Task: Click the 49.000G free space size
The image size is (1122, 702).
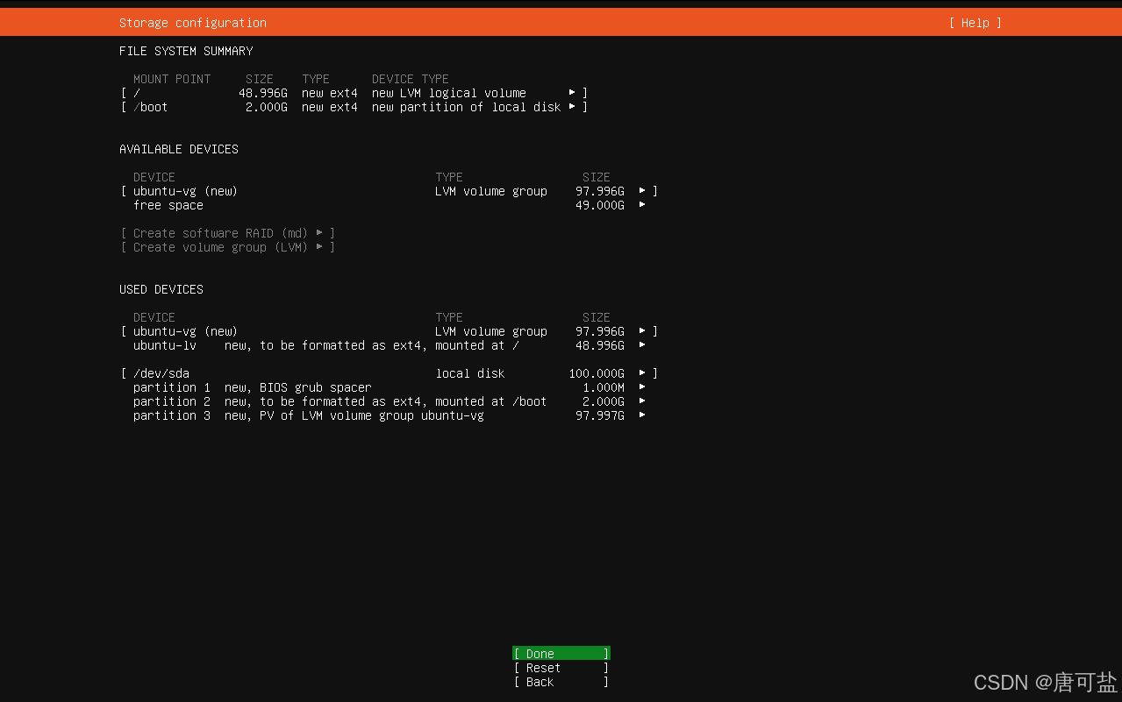Action: click(x=600, y=205)
